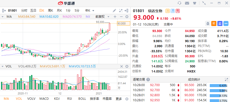230x102 pixels.
Task: Toggle the left panel collapse icon
Action: click(4, 11)
